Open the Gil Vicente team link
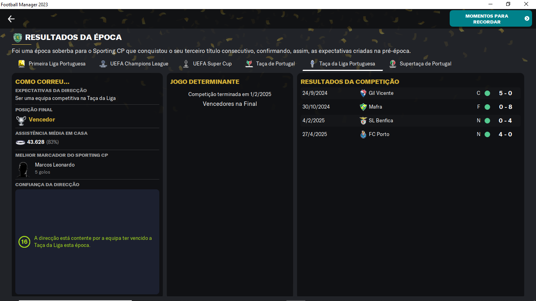The image size is (536, 301). (381, 93)
